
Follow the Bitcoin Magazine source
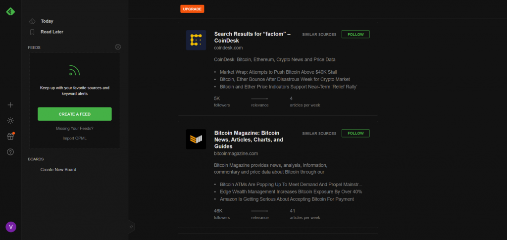point(355,133)
